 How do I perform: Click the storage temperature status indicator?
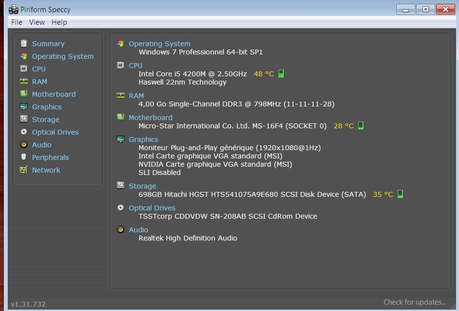pos(400,194)
